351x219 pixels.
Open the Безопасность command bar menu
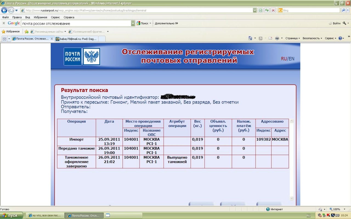[312, 38]
